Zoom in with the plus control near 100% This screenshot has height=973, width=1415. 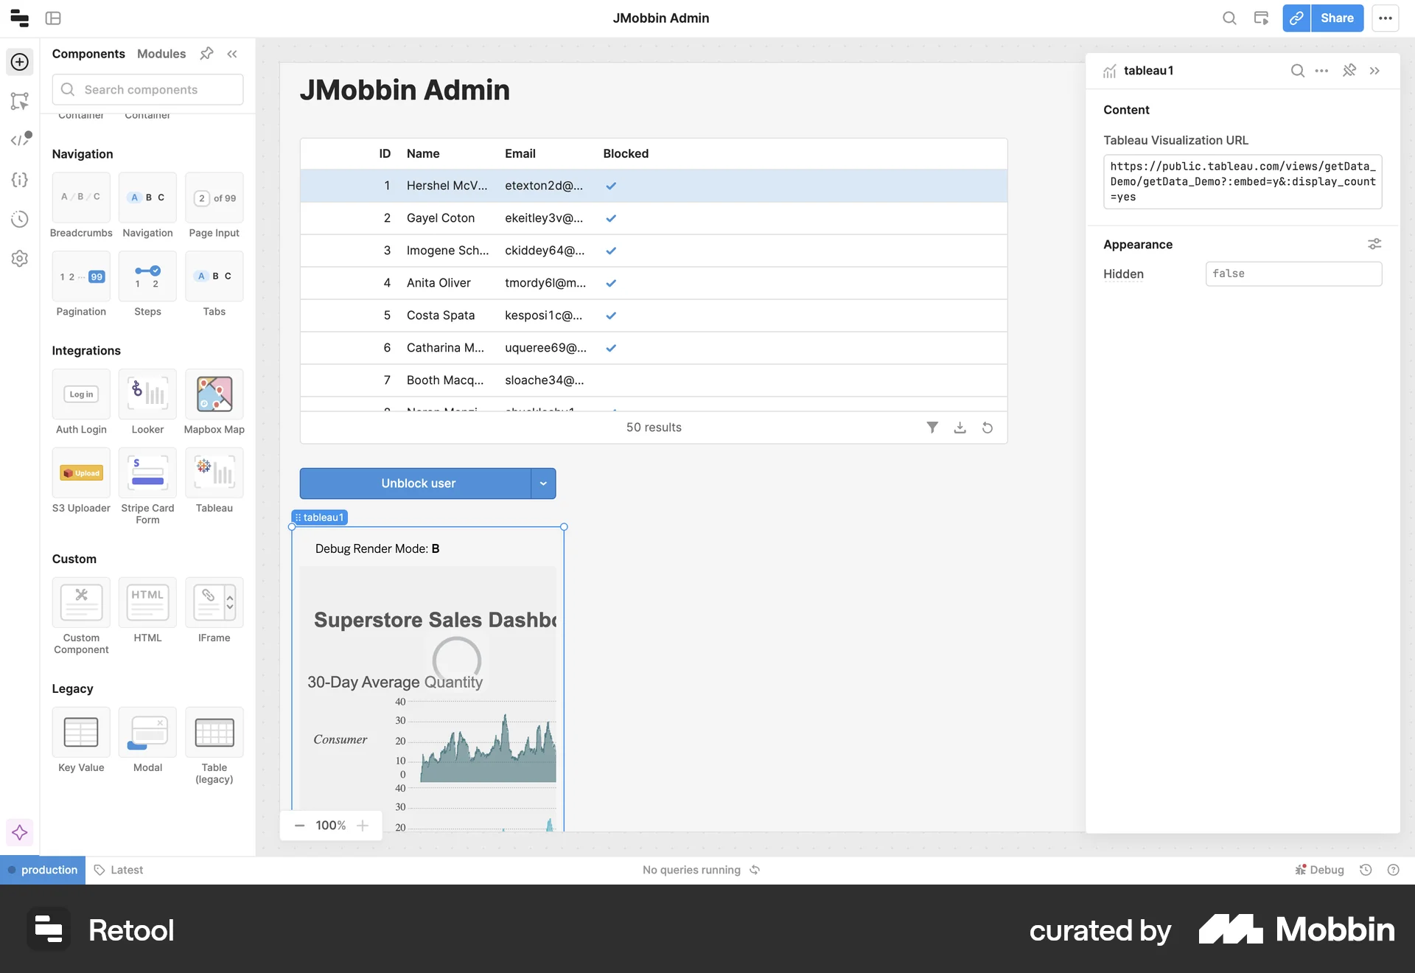point(363,825)
